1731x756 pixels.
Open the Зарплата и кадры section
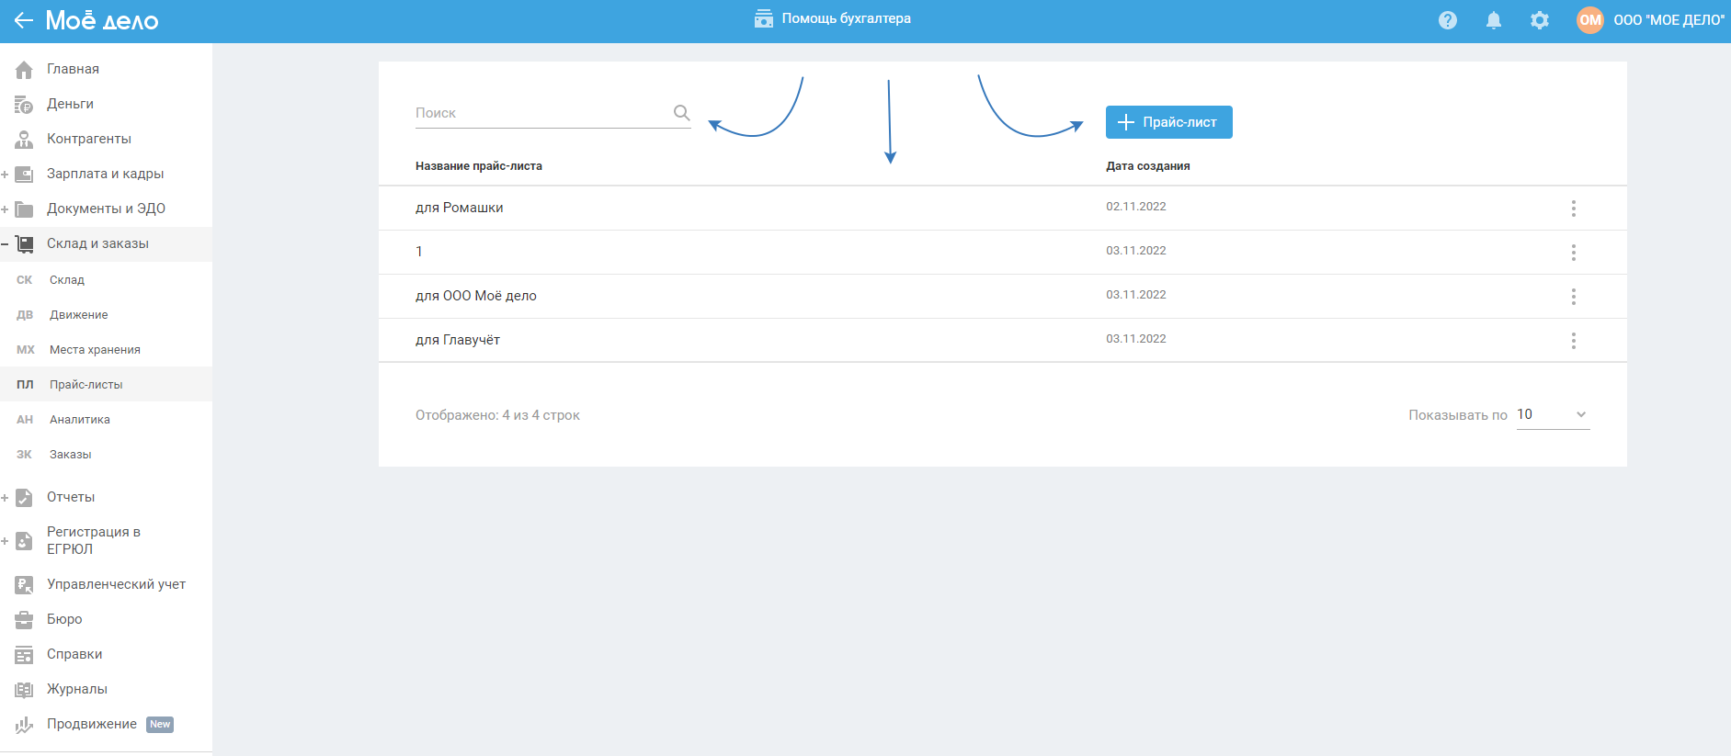click(105, 174)
